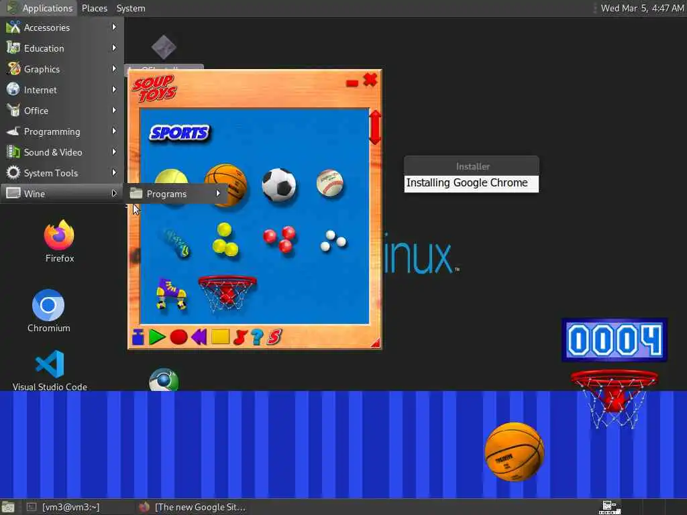
Task: Close the Soup Toys panel
Action: (370, 80)
